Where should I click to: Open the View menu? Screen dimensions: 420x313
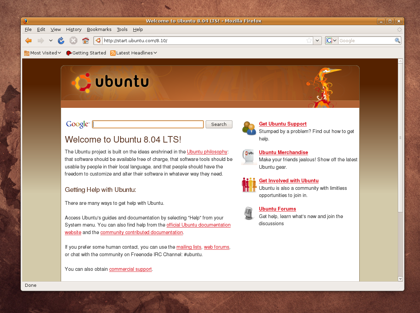click(x=56, y=30)
